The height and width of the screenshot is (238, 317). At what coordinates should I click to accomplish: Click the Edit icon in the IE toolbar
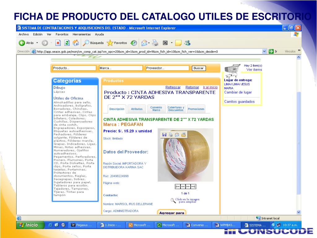(165, 43)
